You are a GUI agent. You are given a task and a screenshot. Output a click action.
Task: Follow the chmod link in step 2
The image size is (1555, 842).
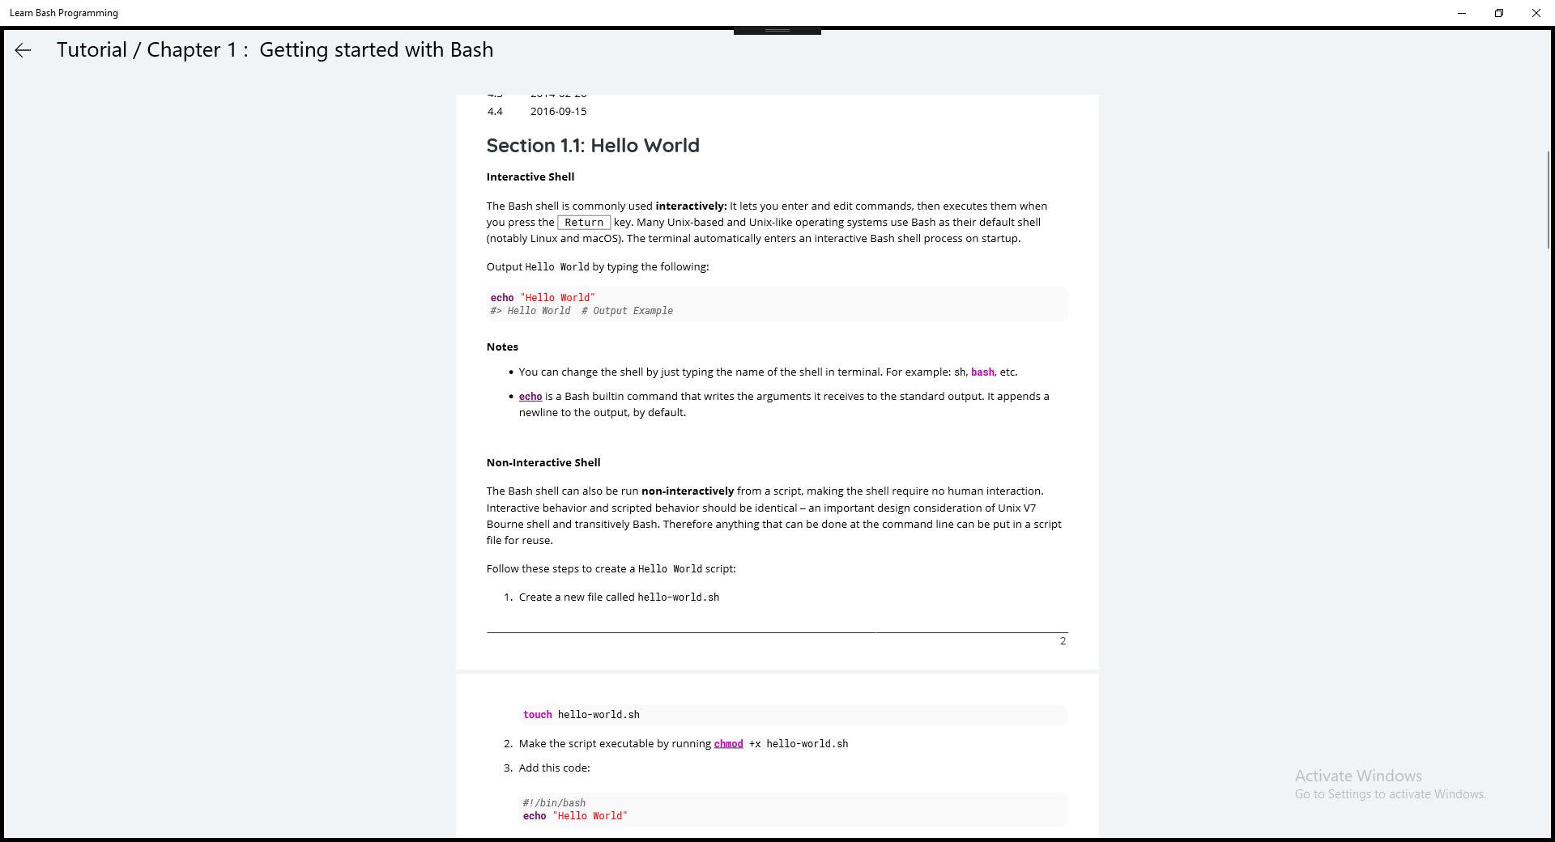click(x=728, y=744)
